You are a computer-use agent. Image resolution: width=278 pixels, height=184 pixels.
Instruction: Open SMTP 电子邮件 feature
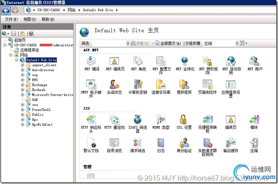pyautogui.click(x=91, y=89)
